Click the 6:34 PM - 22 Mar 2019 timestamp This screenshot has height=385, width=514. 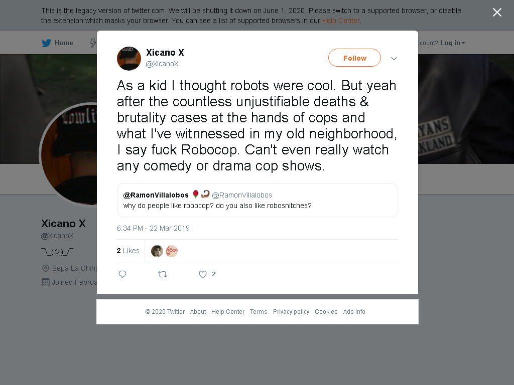pyautogui.click(x=153, y=228)
